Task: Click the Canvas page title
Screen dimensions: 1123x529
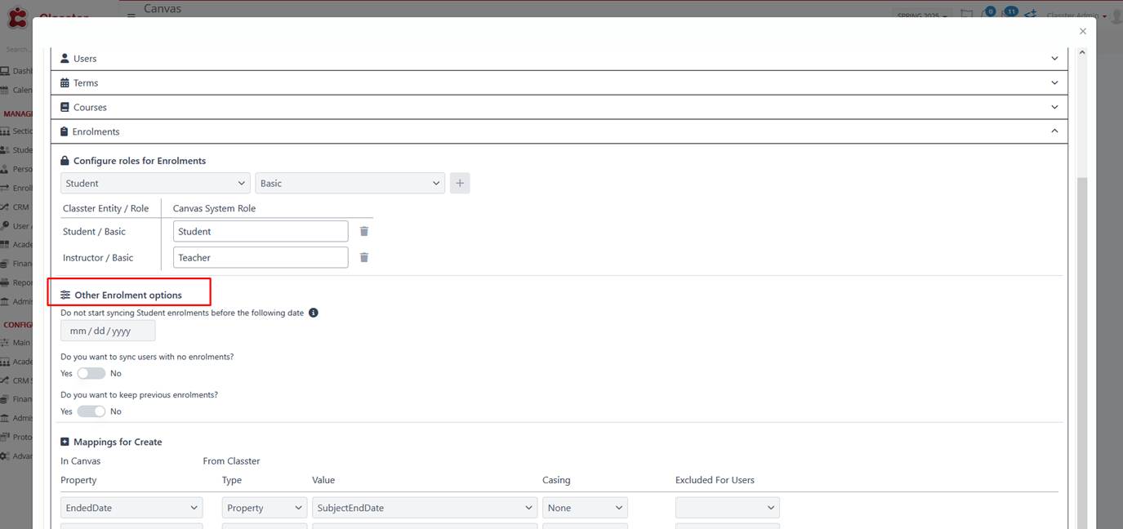Action: 163,8
